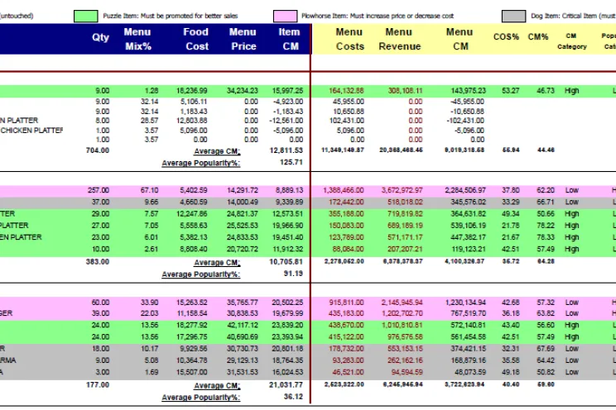This screenshot has width=616, height=410.
Task: Click the Qty column header
Action: (x=100, y=38)
